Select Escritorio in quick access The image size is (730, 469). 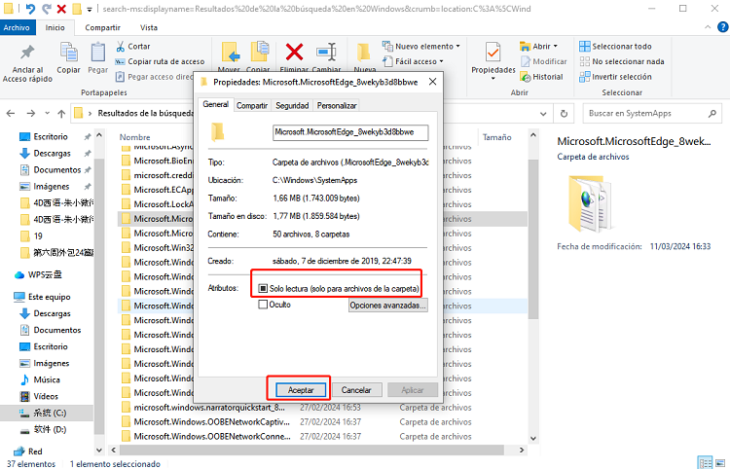click(51, 136)
